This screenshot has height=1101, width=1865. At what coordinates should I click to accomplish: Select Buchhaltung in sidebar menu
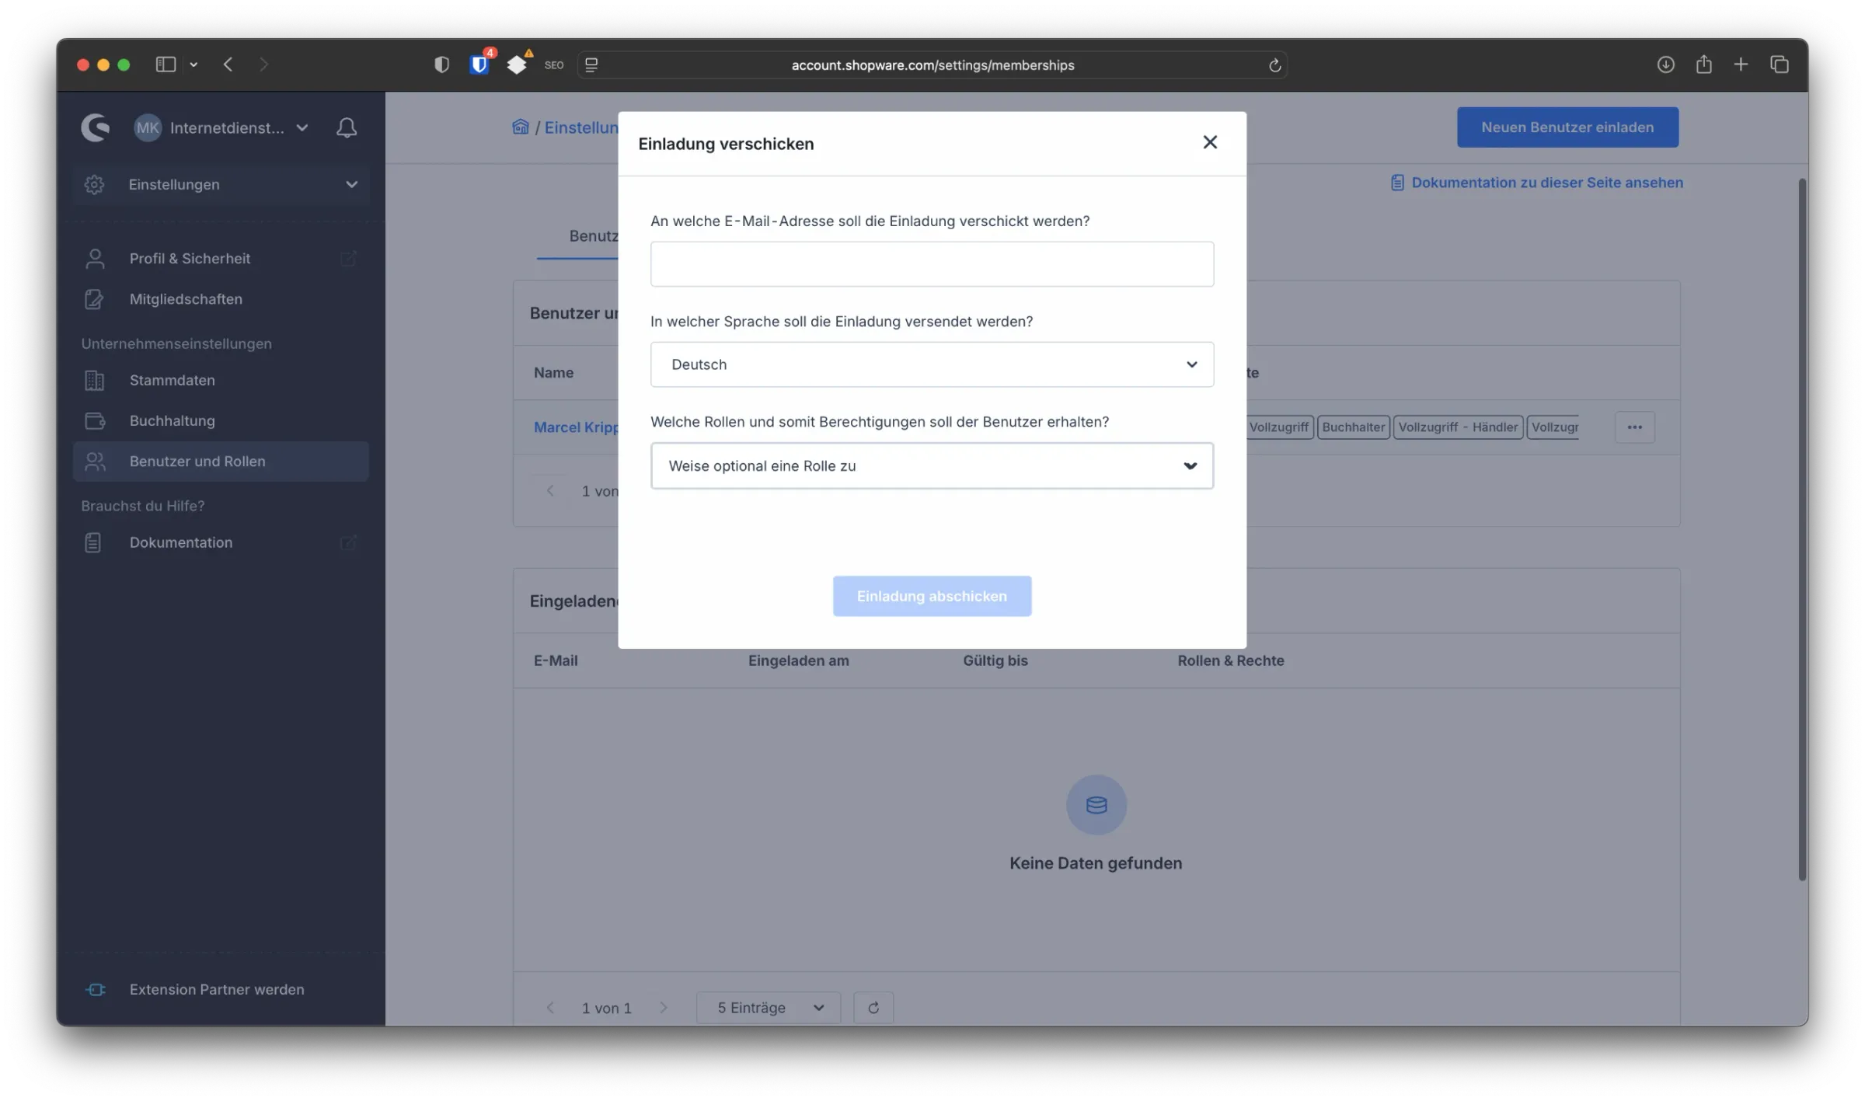[172, 421]
